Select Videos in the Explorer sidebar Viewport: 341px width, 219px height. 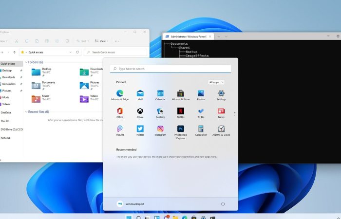[x=11, y=104]
